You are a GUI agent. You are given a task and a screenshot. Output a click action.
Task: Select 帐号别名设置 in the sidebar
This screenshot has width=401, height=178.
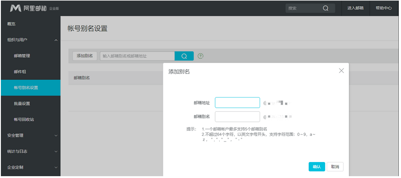(x=30, y=88)
